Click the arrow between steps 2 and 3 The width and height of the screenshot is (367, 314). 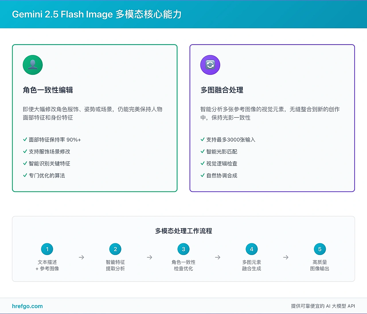point(149,257)
